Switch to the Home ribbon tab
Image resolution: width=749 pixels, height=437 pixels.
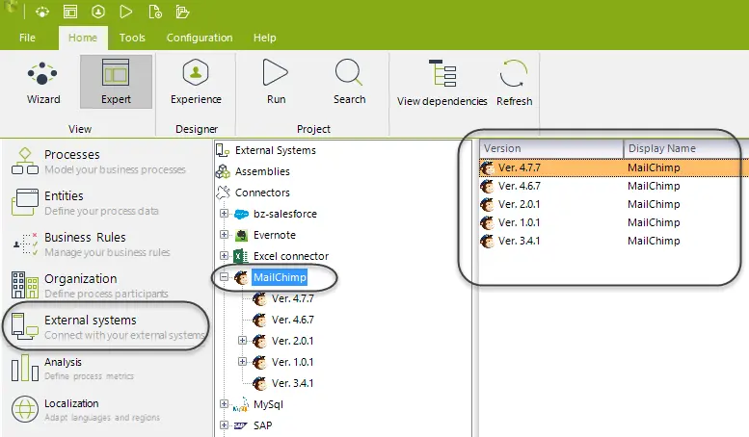click(x=83, y=38)
